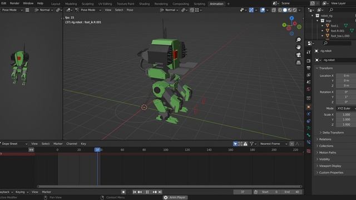Screen dimensions: 356x200
Task: Click the current frame field showing 37
Action: (243, 192)
